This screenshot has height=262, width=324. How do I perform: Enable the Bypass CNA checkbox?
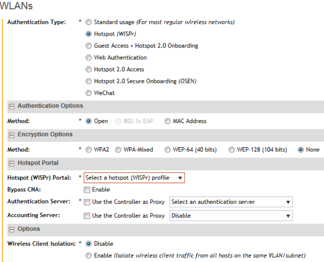coord(87,190)
